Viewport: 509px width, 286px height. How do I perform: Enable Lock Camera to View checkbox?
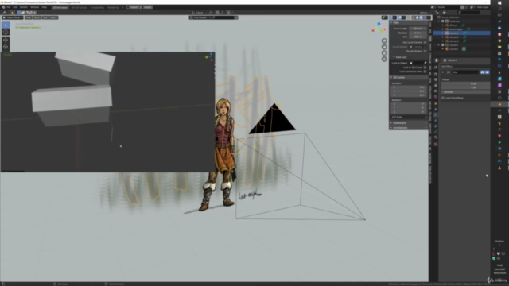pyautogui.click(x=425, y=71)
